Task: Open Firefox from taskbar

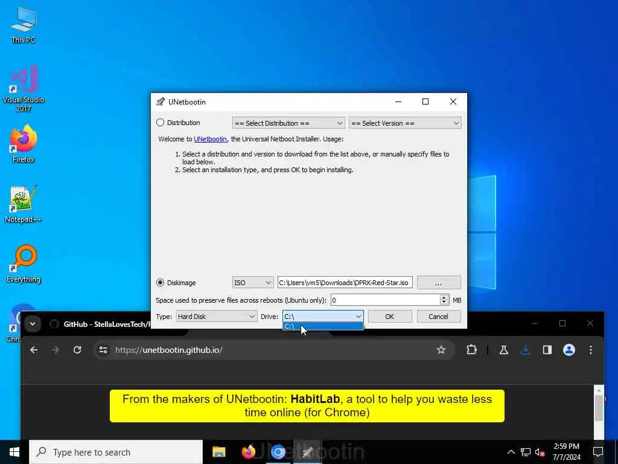Action: (x=248, y=452)
